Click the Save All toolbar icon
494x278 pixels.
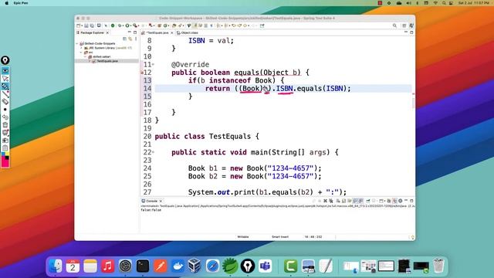tap(92, 25)
